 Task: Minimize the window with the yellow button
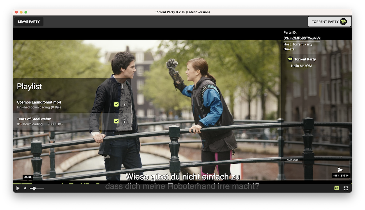coord(21,12)
